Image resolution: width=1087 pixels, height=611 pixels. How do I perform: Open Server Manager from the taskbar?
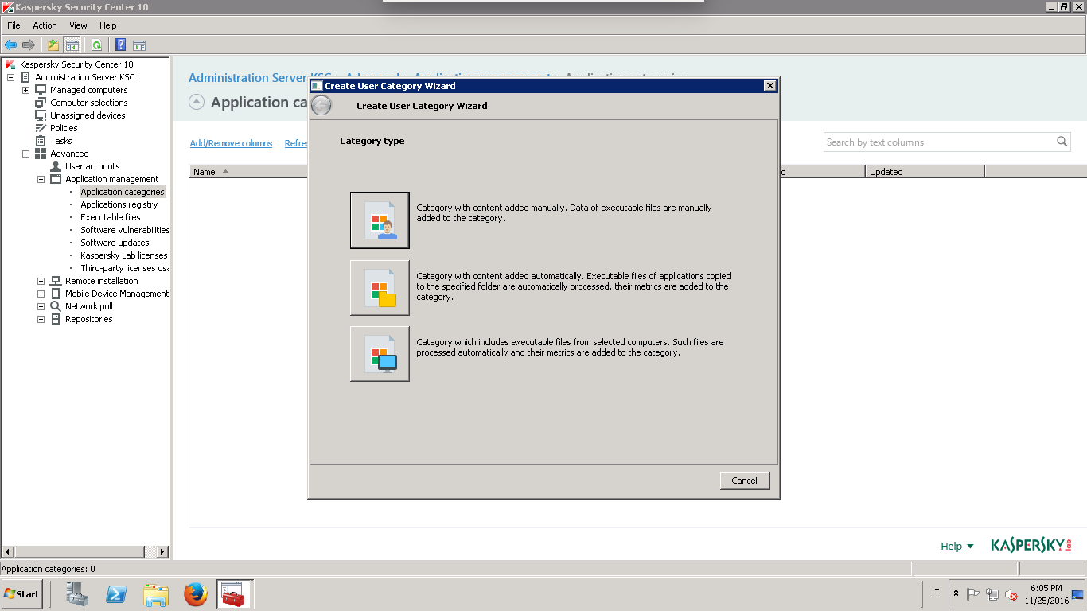pos(77,593)
